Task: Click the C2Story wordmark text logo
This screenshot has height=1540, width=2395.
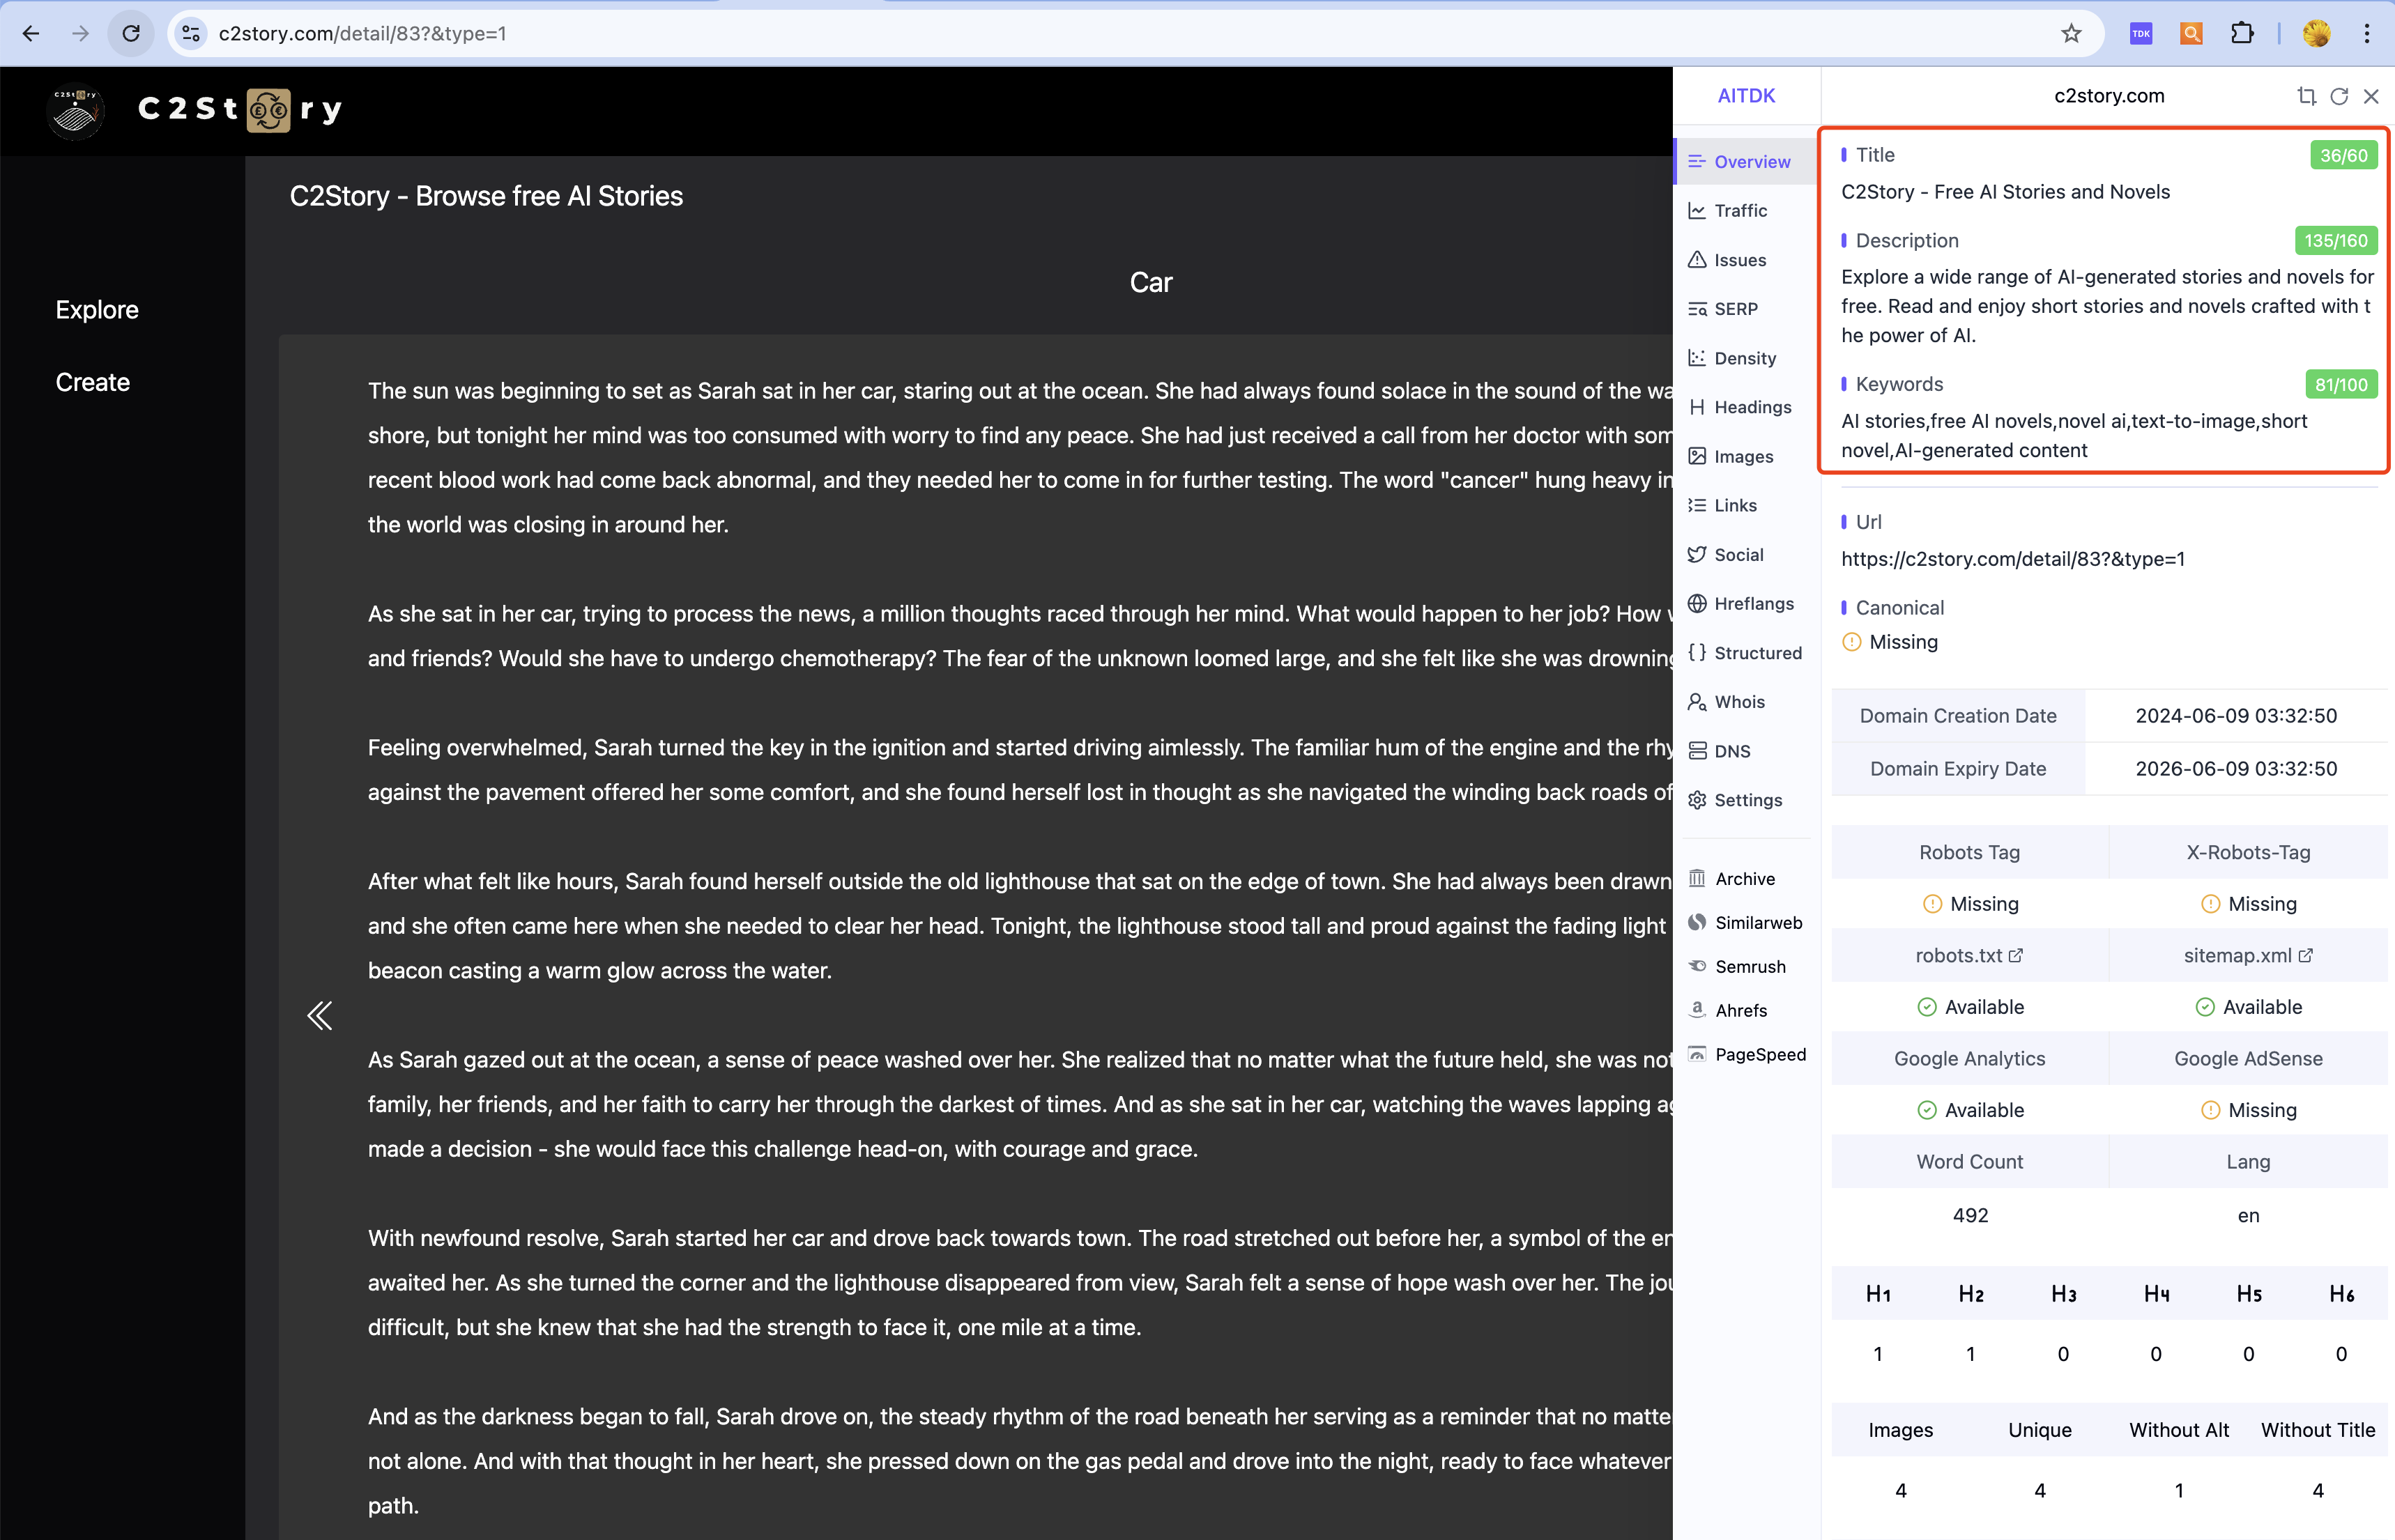Action: [x=240, y=109]
